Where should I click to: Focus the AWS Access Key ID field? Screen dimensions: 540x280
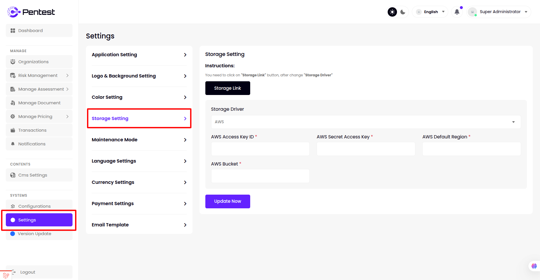tap(260, 149)
